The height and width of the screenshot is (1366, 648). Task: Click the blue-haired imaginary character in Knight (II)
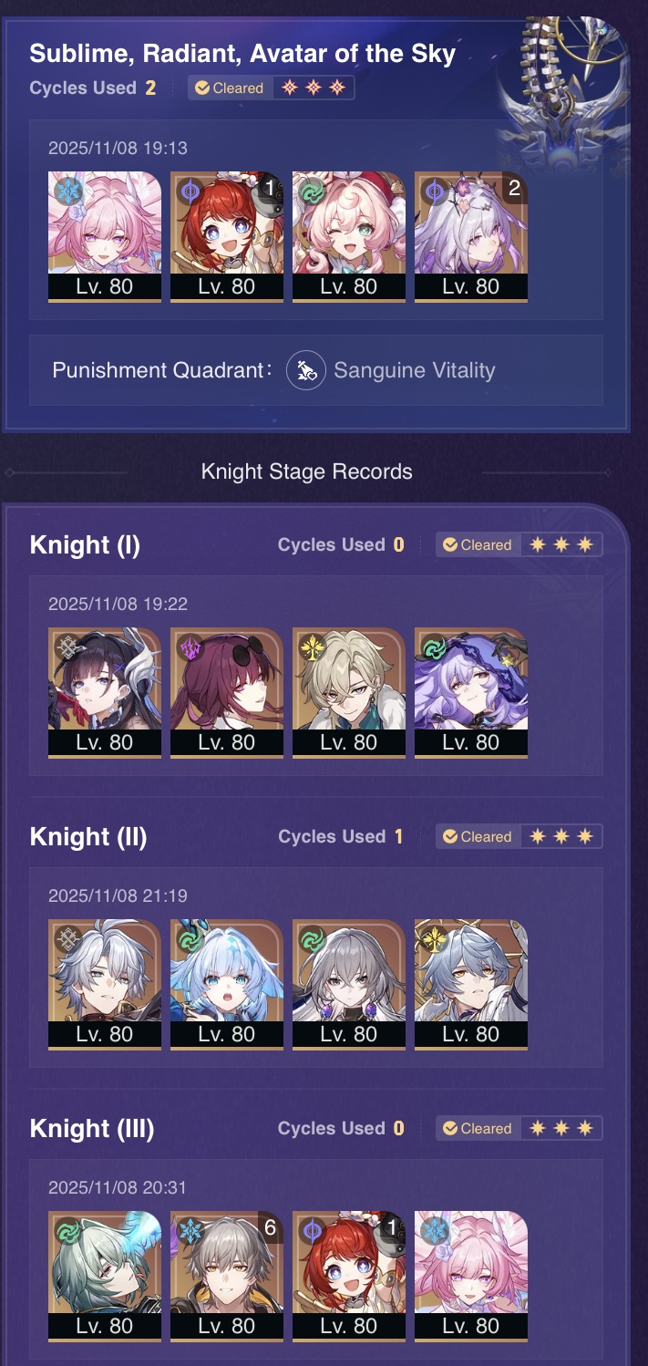pos(471,984)
